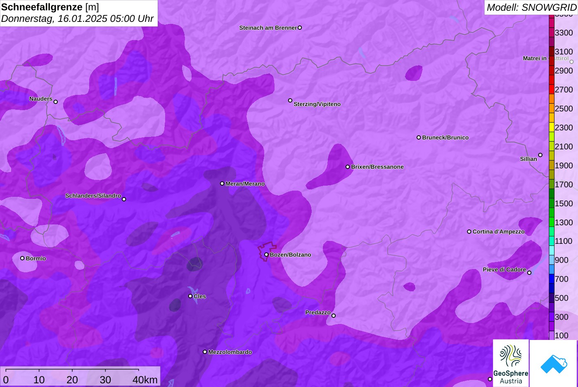The image size is (578, 387).
Task: Click legend value '1100'
Action: click(x=564, y=241)
